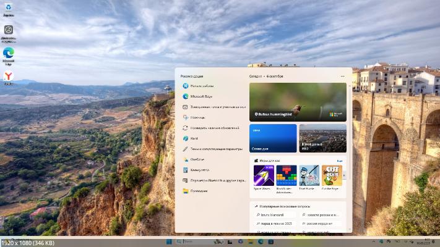This screenshot has width=440, height=247.
Task: Click the Windows Start button on taskbar
Action: tap(169, 241)
